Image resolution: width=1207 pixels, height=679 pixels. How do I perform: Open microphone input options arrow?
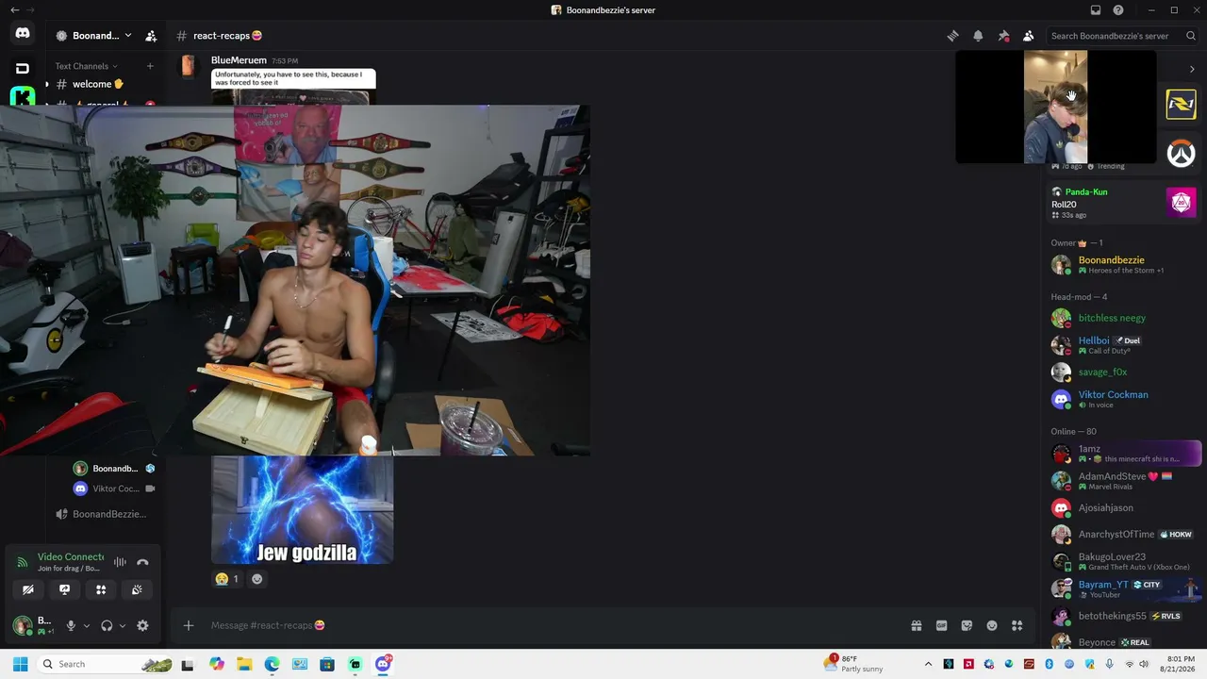(x=86, y=625)
